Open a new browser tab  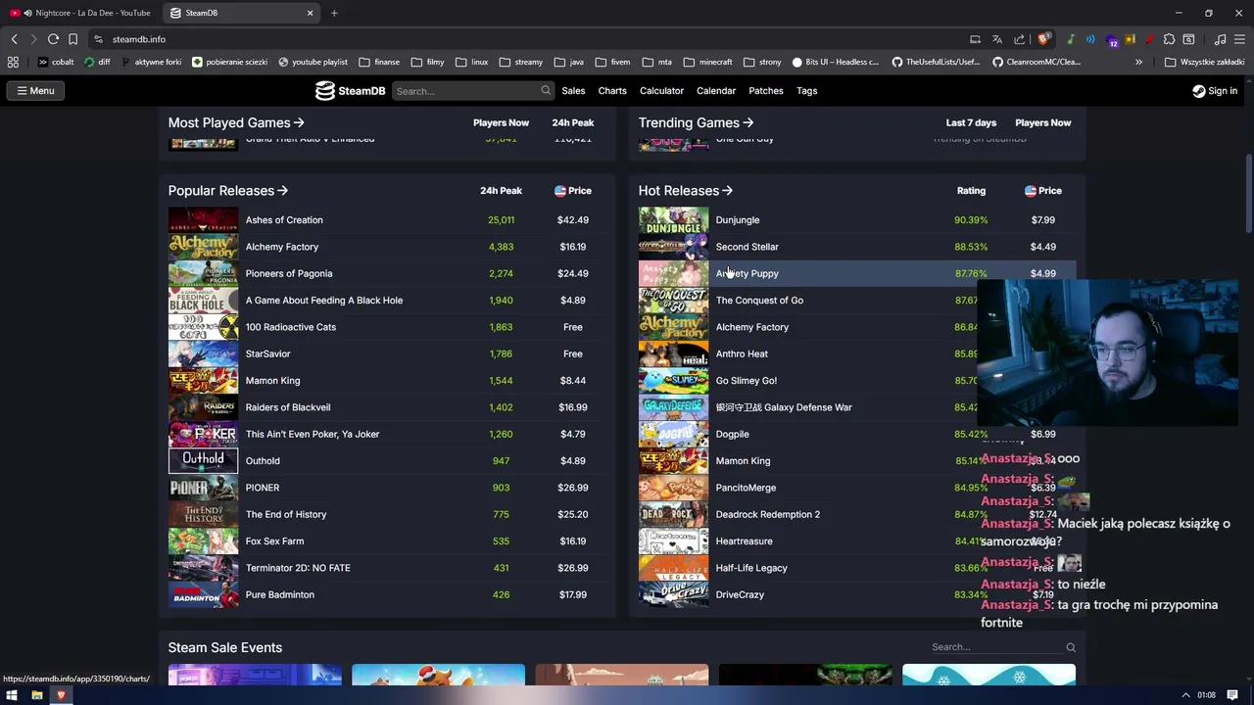334,13
